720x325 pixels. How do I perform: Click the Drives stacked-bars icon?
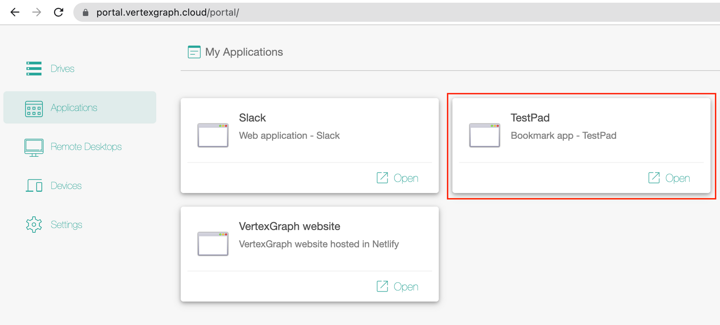coord(34,68)
